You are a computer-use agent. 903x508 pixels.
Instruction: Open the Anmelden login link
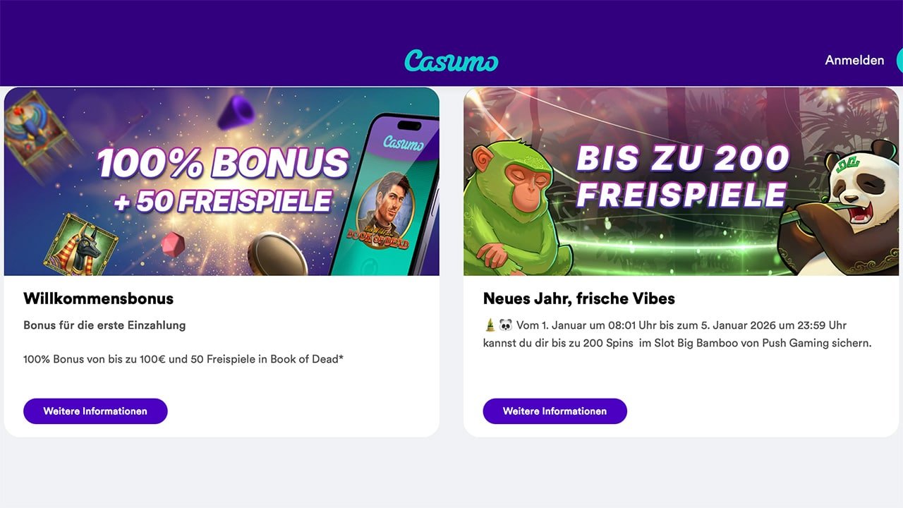854,61
